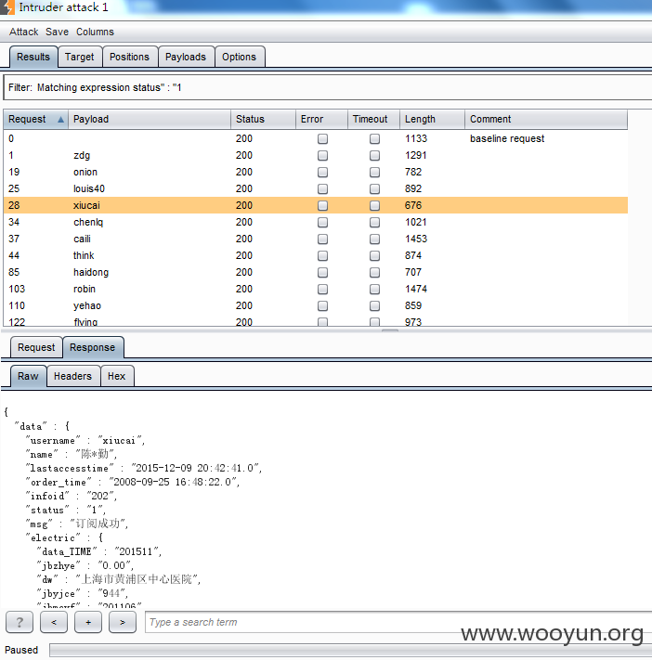
Task: Sort by the Comment column header
Action: (546, 120)
